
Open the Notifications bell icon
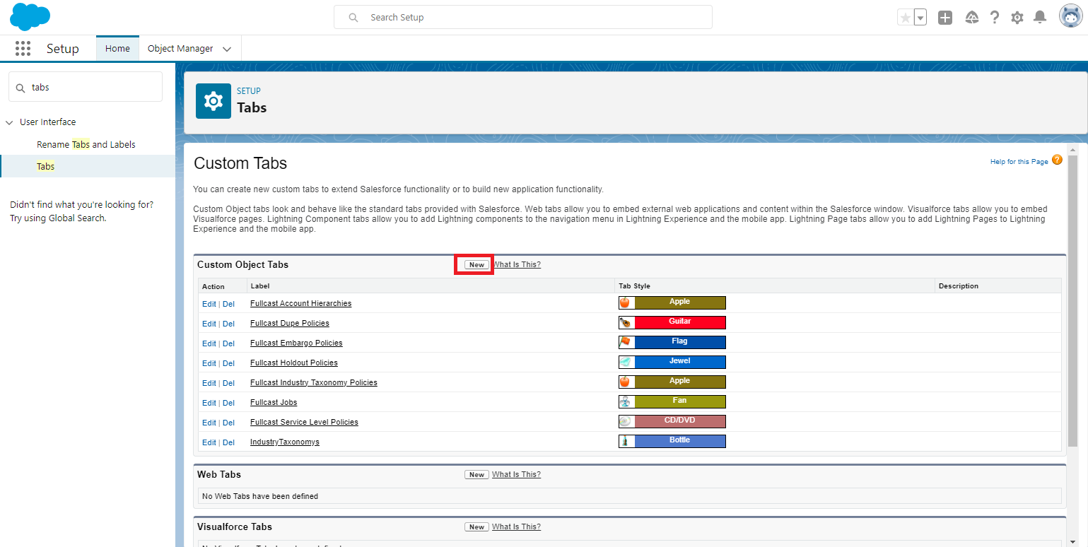[1040, 18]
